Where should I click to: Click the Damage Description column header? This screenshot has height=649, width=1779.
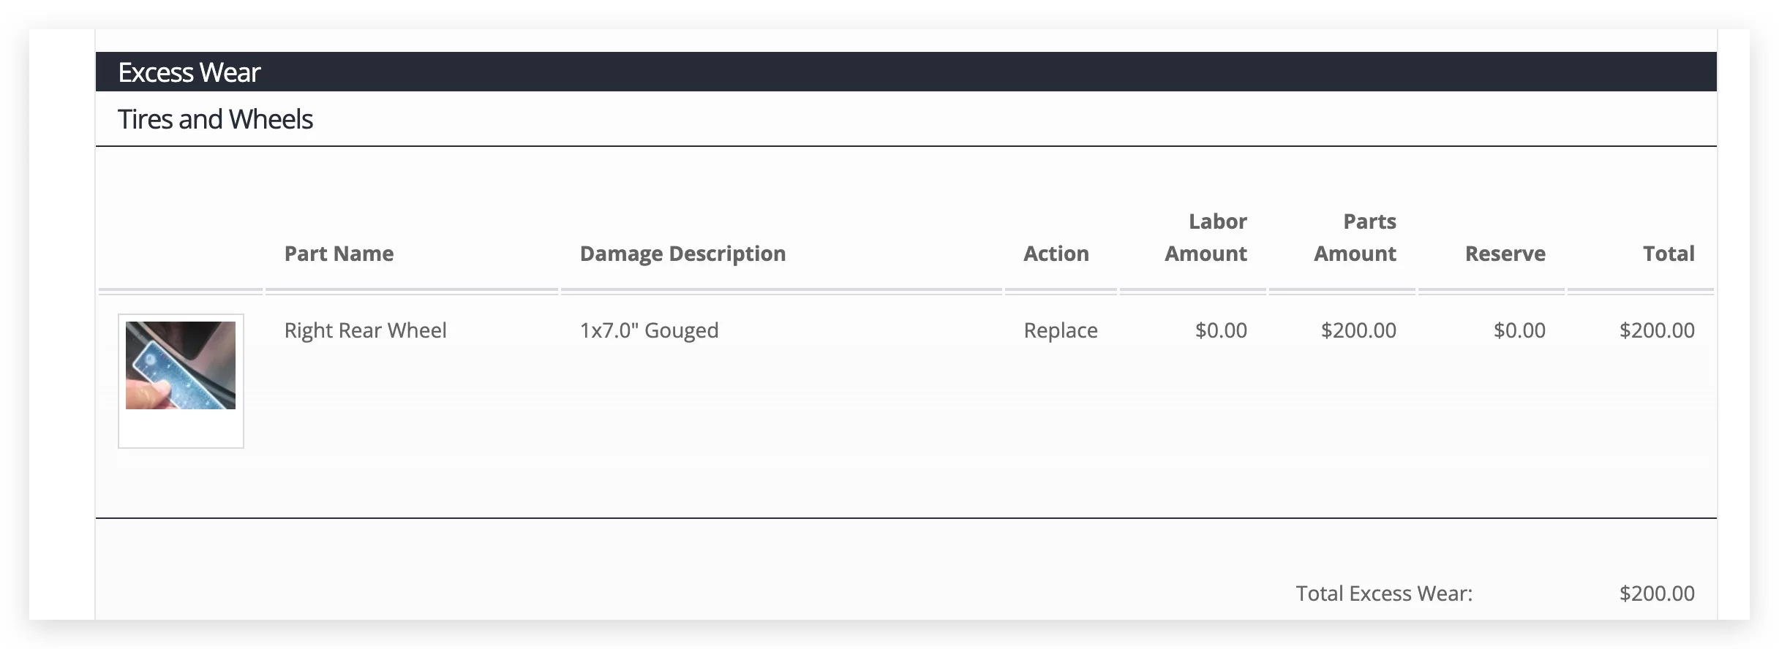[x=682, y=254]
